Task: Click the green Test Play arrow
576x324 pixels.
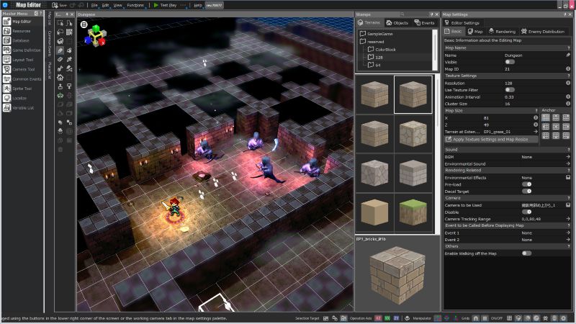Action: 156,5
